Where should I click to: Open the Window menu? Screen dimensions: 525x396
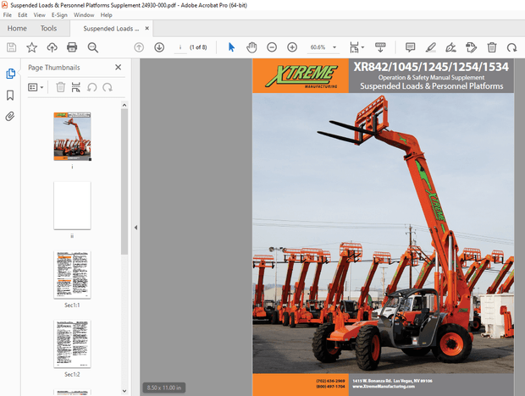tap(84, 15)
